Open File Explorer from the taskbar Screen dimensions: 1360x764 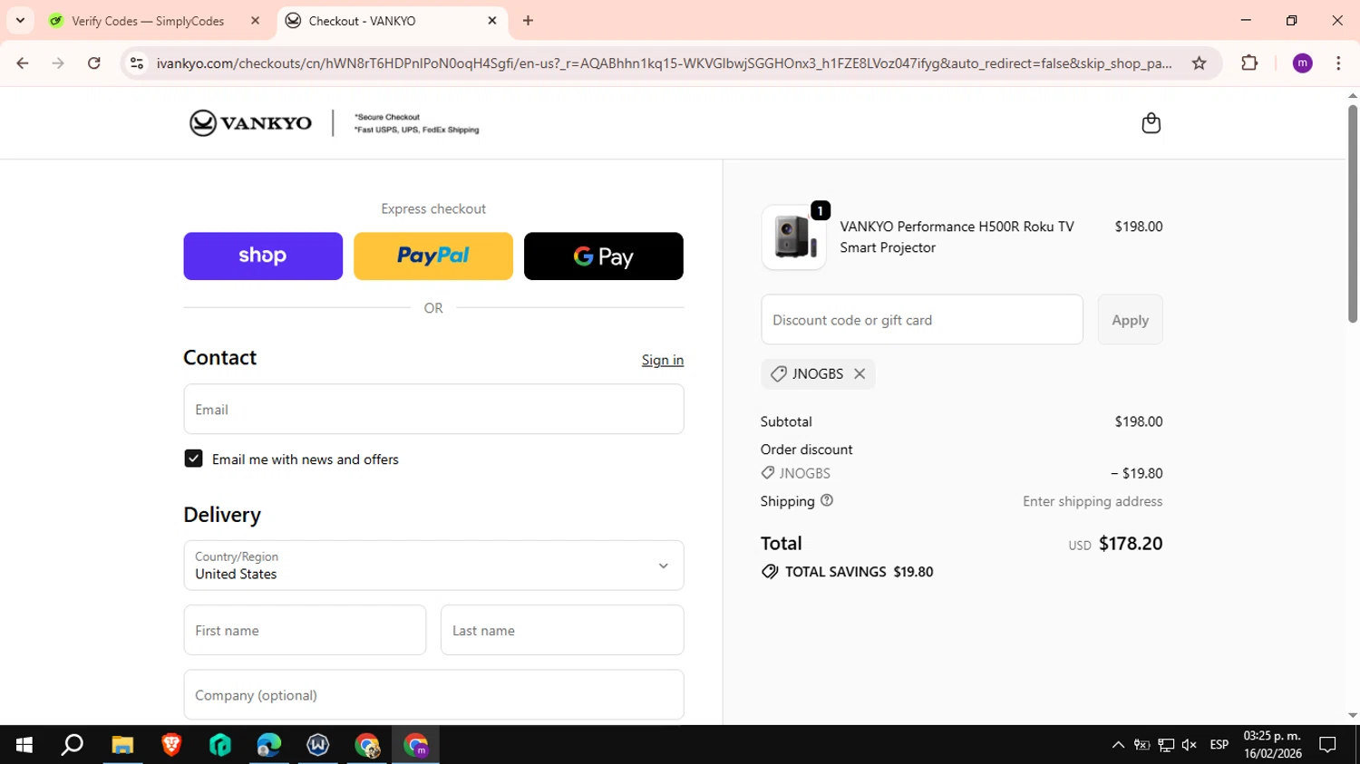point(122,745)
